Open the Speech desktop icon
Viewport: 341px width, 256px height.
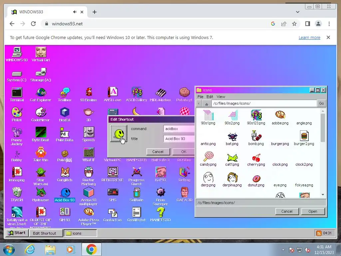pyautogui.click(x=89, y=135)
